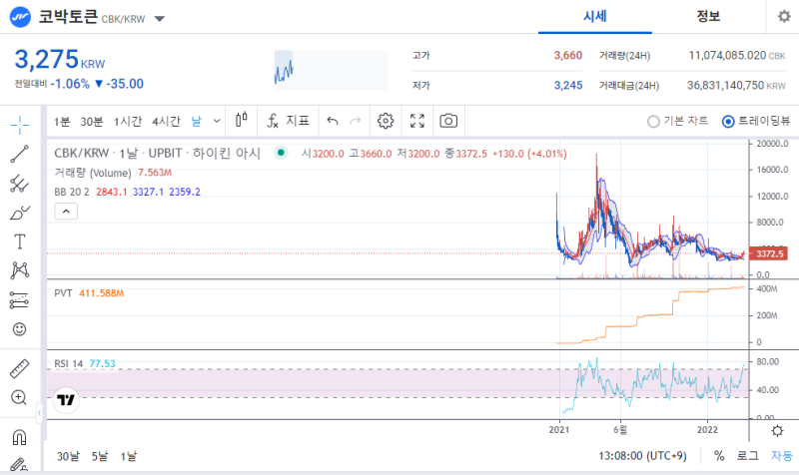
Task: Click the 저가 value 3,245
Action: (x=567, y=85)
